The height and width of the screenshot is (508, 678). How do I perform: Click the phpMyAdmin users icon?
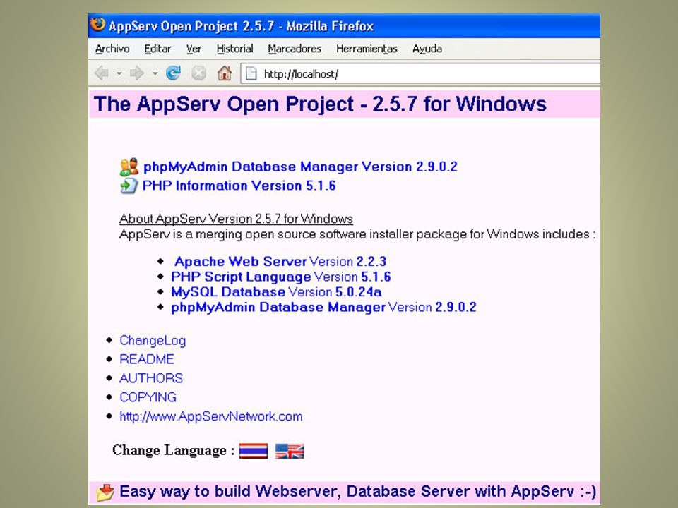click(129, 167)
